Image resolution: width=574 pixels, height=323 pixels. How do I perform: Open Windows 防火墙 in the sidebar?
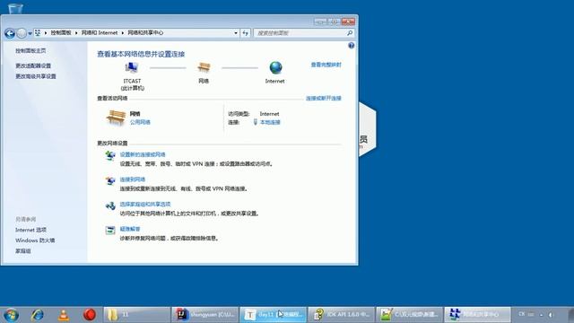(x=35, y=240)
